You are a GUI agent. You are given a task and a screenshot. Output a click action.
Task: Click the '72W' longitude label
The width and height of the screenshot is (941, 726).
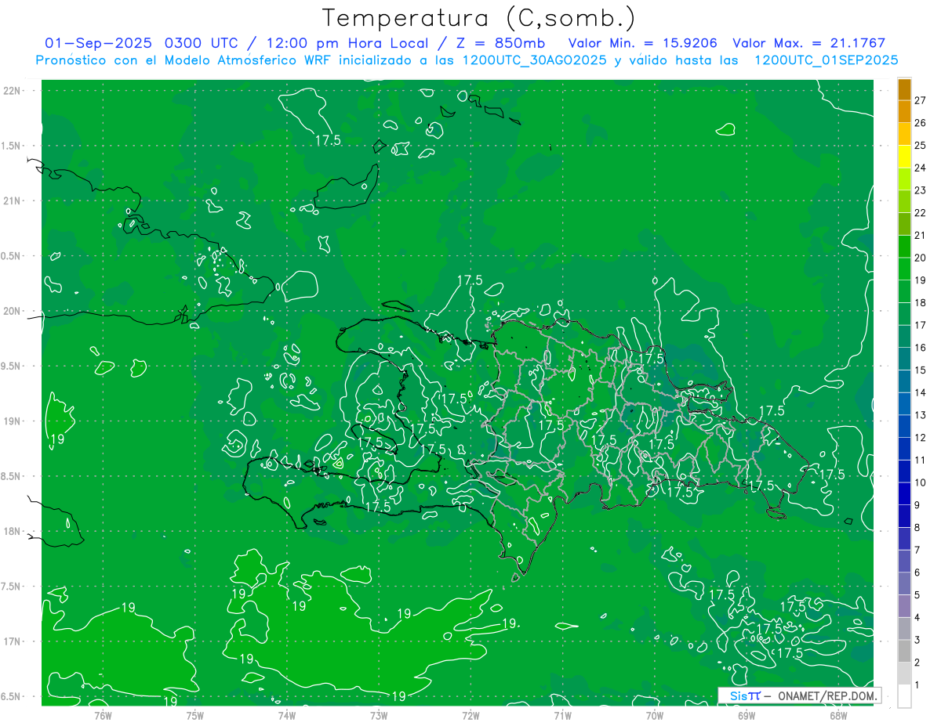point(470,715)
